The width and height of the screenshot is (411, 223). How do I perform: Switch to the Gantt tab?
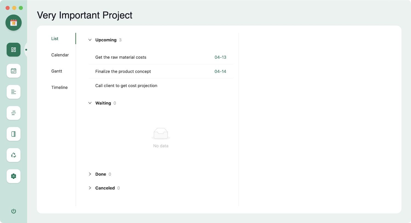57,71
